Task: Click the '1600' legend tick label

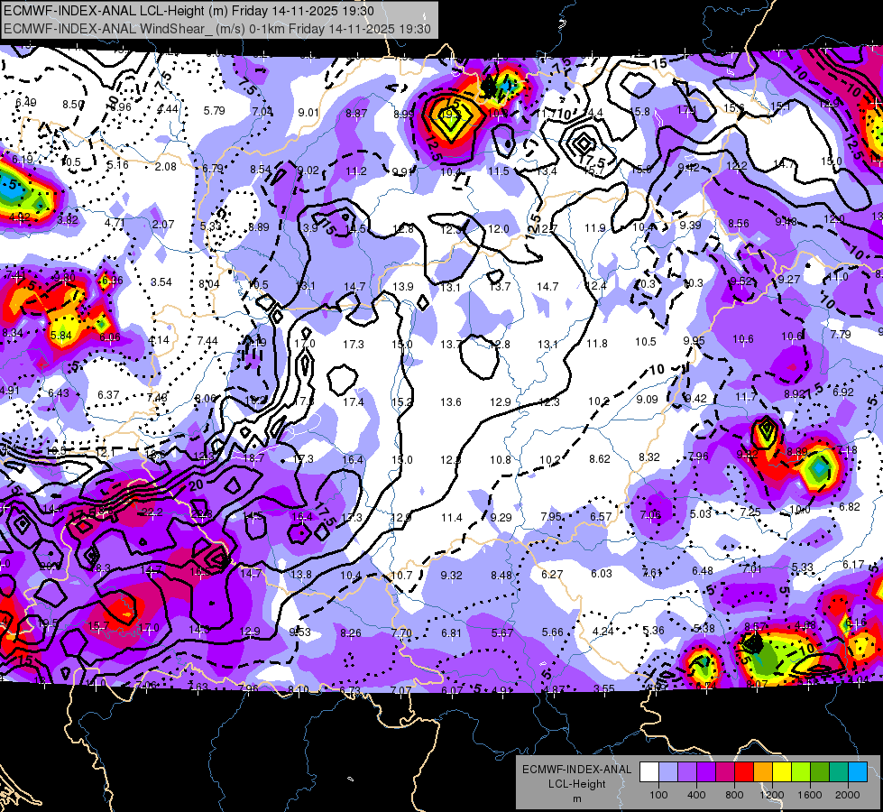Action: tap(809, 795)
